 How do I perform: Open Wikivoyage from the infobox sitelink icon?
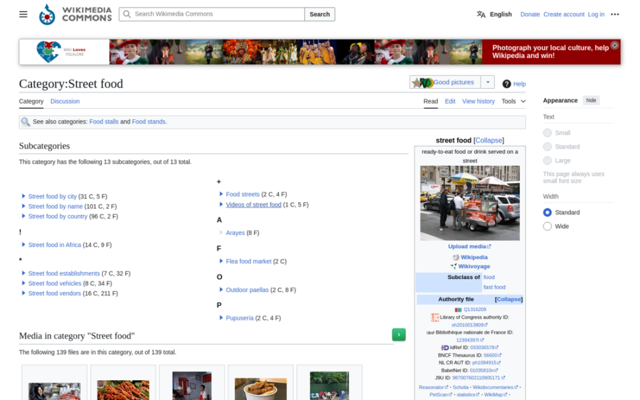click(x=453, y=266)
